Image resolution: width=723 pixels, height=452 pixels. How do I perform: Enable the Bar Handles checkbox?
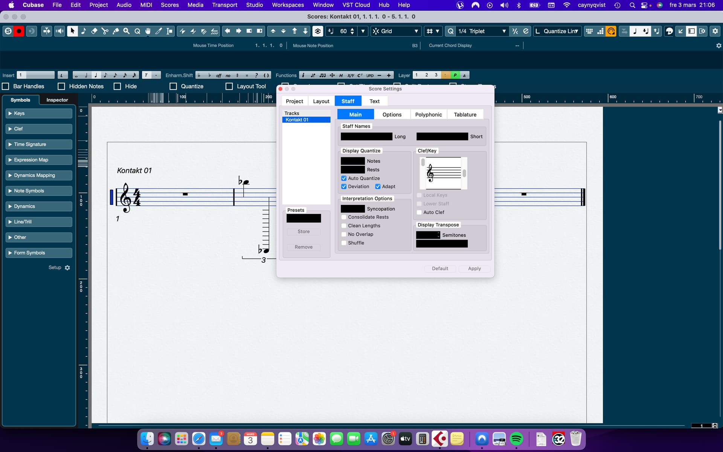6,86
